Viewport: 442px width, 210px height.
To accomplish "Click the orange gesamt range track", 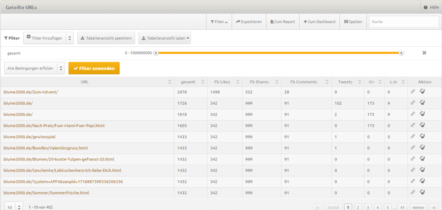I will [278, 53].
